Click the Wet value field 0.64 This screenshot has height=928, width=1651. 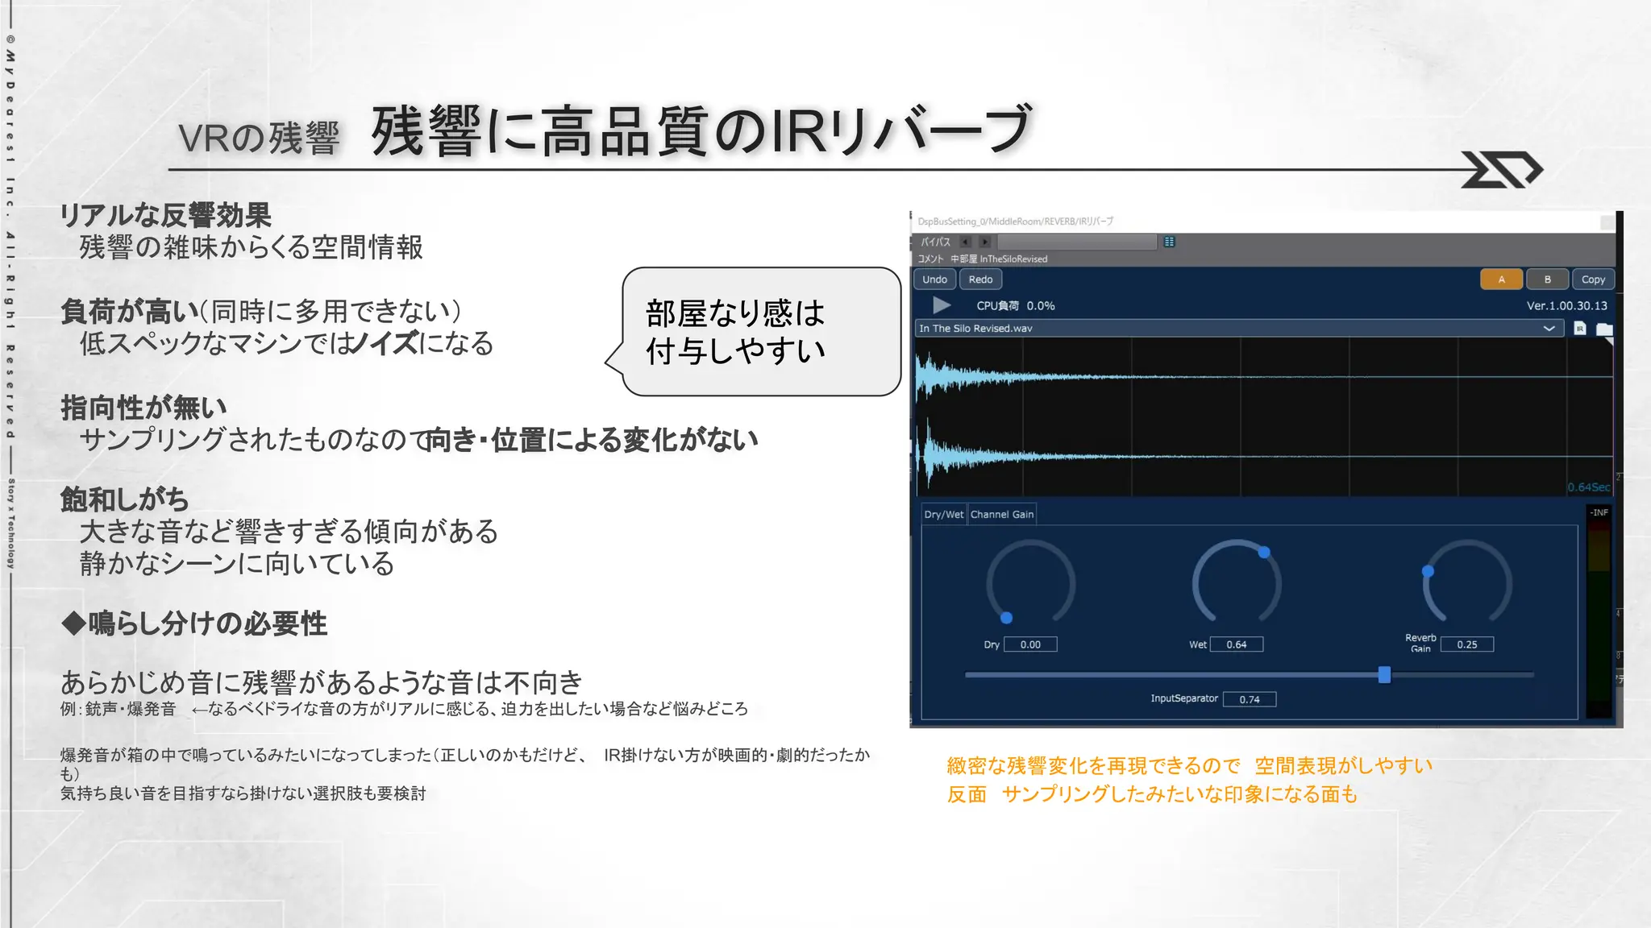(1237, 644)
